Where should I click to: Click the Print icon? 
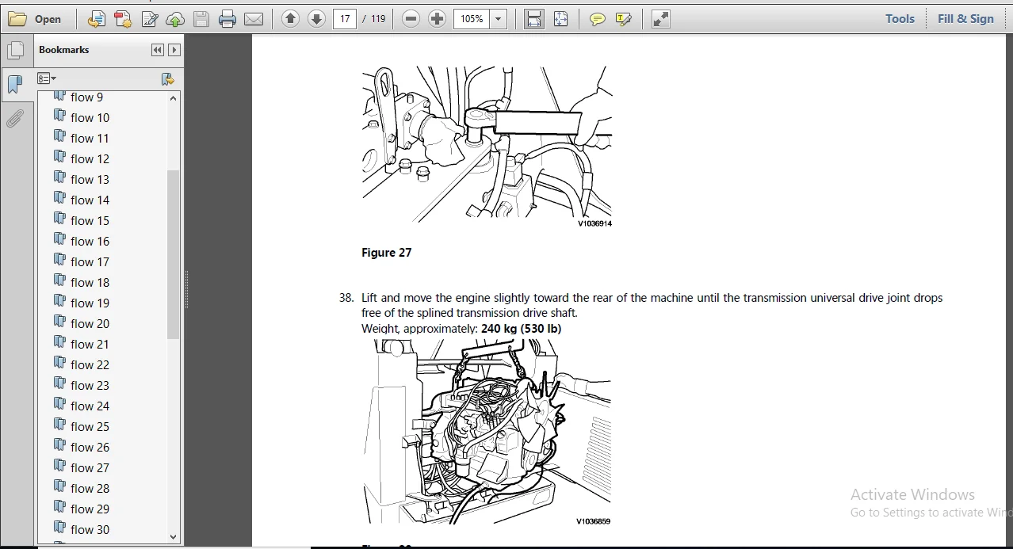pyautogui.click(x=227, y=19)
